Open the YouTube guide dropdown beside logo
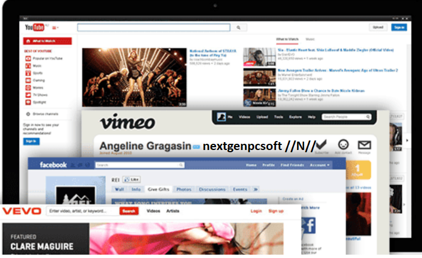 pyautogui.click(x=56, y=28)
